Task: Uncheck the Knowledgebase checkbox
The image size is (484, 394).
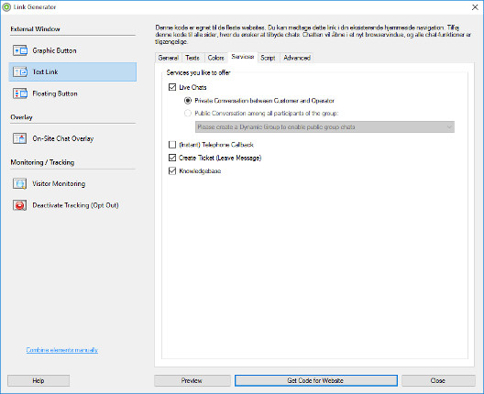Action: pyautogui.click(x=172, y=170)
